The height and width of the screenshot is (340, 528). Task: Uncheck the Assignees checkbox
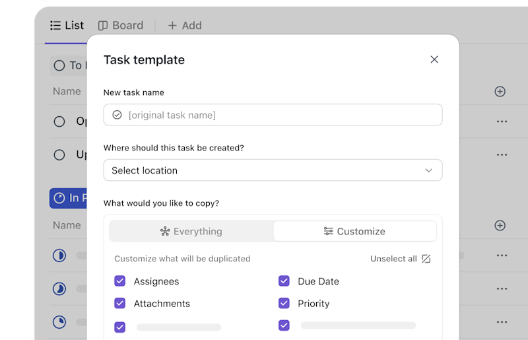click(120, 281)
